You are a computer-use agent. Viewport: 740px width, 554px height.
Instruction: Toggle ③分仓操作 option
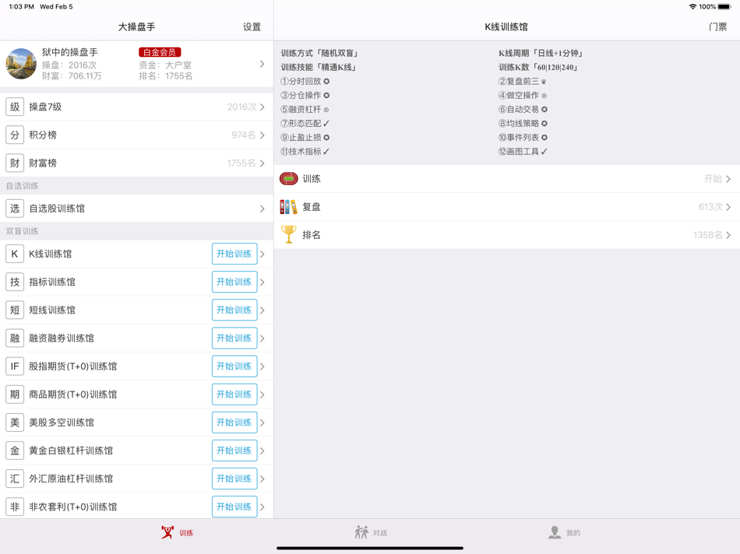(x=305, y=95)
